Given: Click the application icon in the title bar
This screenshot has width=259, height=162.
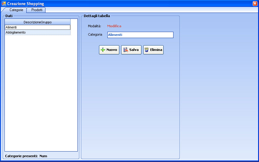Looking at the screenshot, I should (x=4, y=4).
